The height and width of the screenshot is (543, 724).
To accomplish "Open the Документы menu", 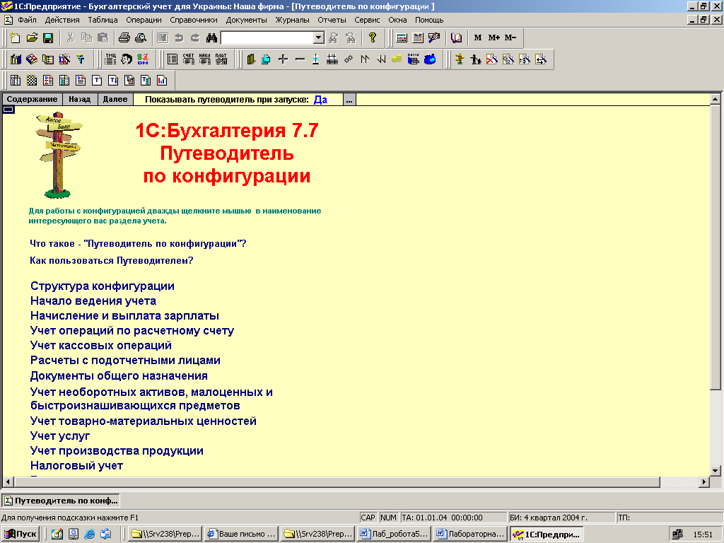I will (x=247, y=20).
